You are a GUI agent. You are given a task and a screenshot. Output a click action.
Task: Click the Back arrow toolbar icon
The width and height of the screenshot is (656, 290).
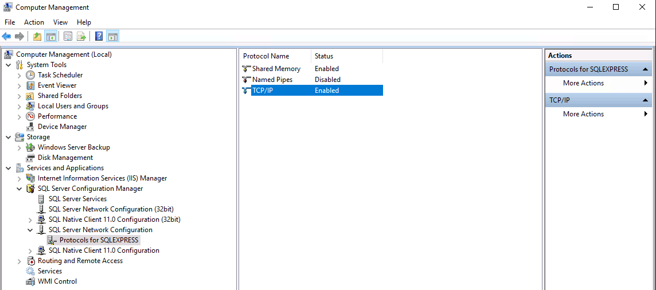coord(7,37)
